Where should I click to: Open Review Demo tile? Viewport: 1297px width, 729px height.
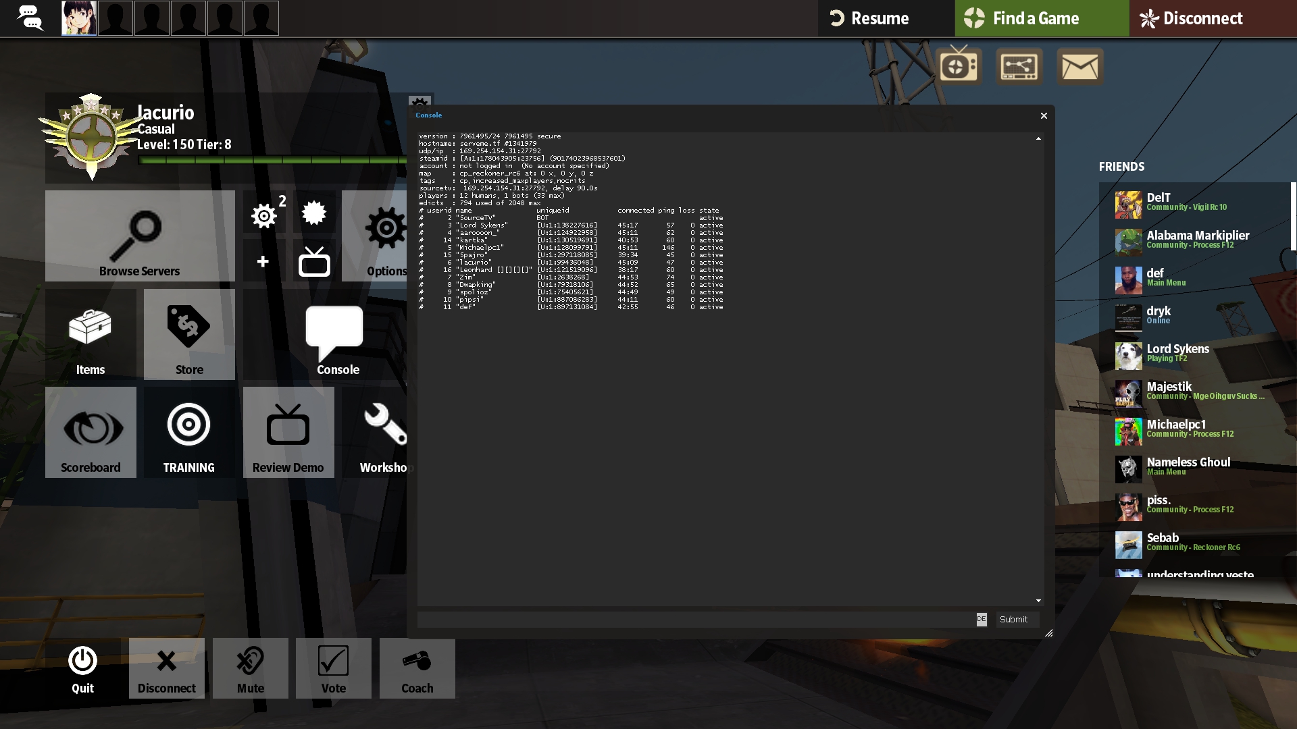(288, 433)
